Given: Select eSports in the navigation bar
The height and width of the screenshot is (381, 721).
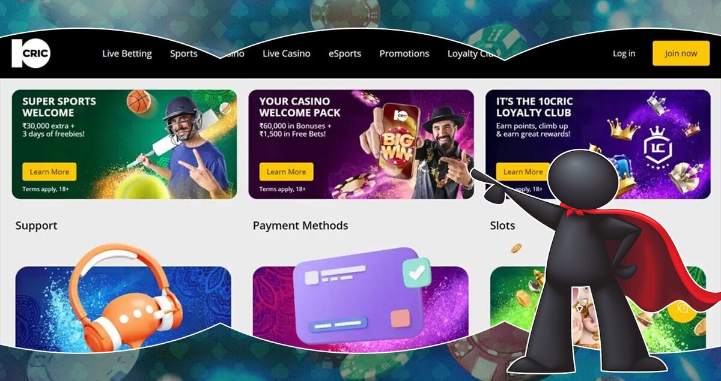Looking at the screenshot, I should [x=345, y=53].
